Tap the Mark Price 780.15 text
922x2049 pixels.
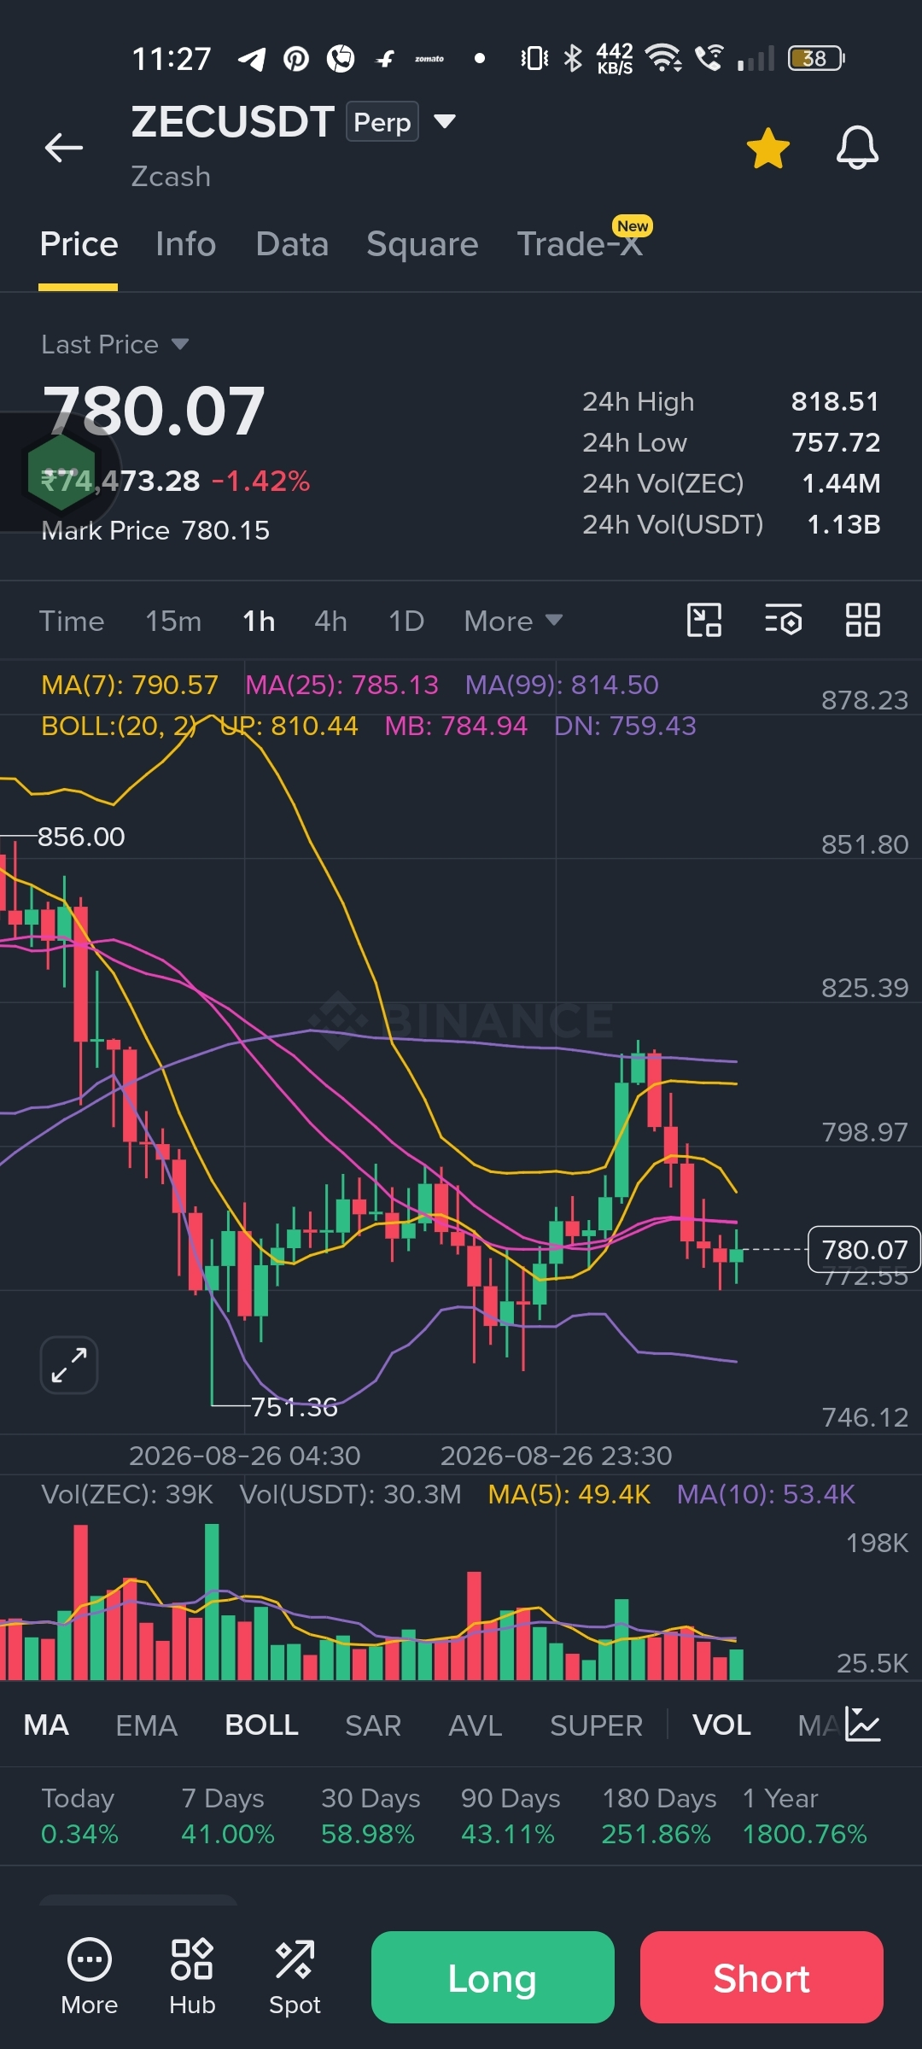coord(155,530)
